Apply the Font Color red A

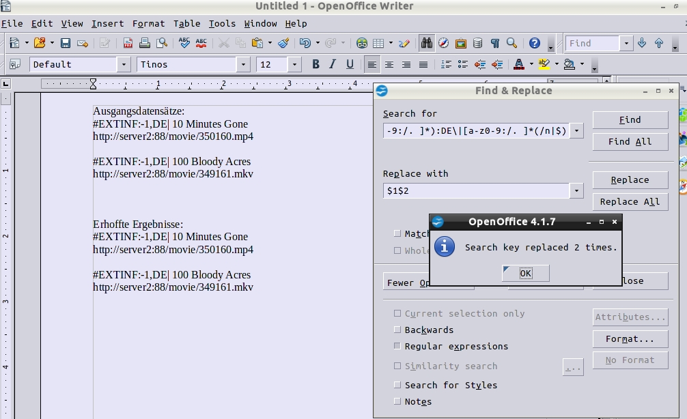click(x=519, y=64)
